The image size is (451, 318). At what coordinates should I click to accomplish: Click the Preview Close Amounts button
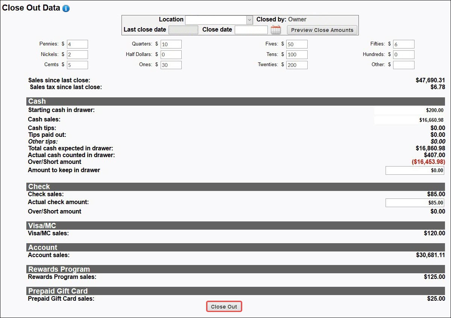tap(322, 30)
